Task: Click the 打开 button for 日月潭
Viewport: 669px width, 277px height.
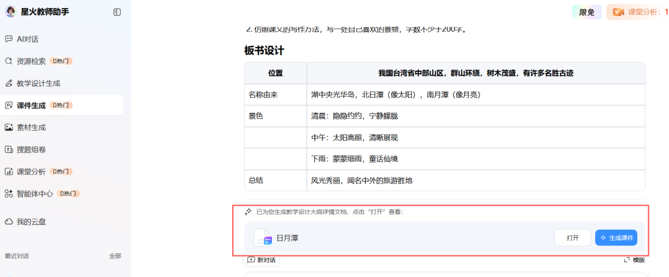Action: (572, 238)
